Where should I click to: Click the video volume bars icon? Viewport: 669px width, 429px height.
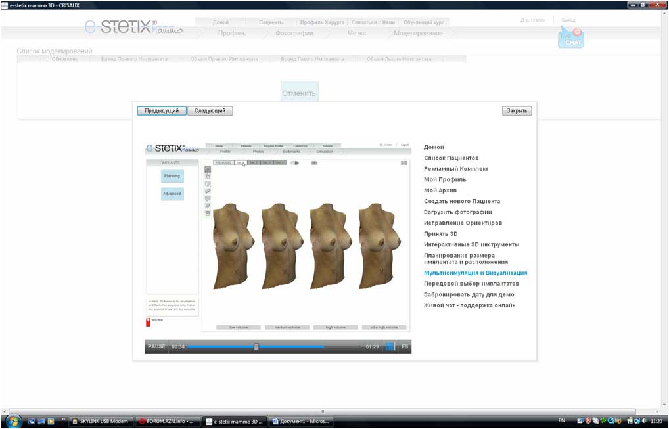coord(390,346)
